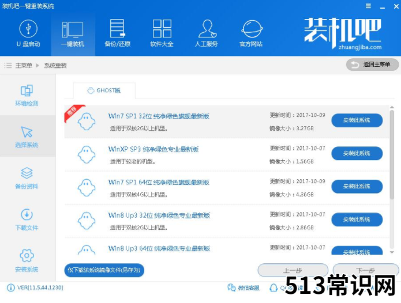Image resolution: width=401 pixels, height=303 pixels.
Task: Select the 一键装机 one-click install tab
Action: click(x=73, y=34)
